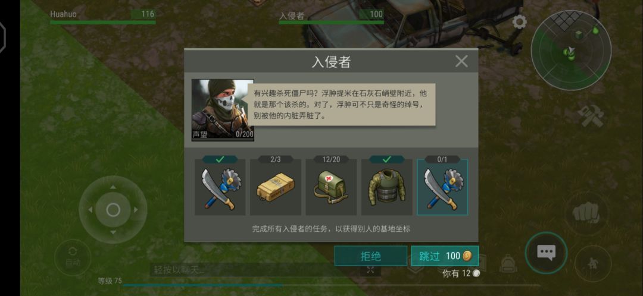
Task: Open the crafting hammer and wrench icon
Action: coord(591,116)
